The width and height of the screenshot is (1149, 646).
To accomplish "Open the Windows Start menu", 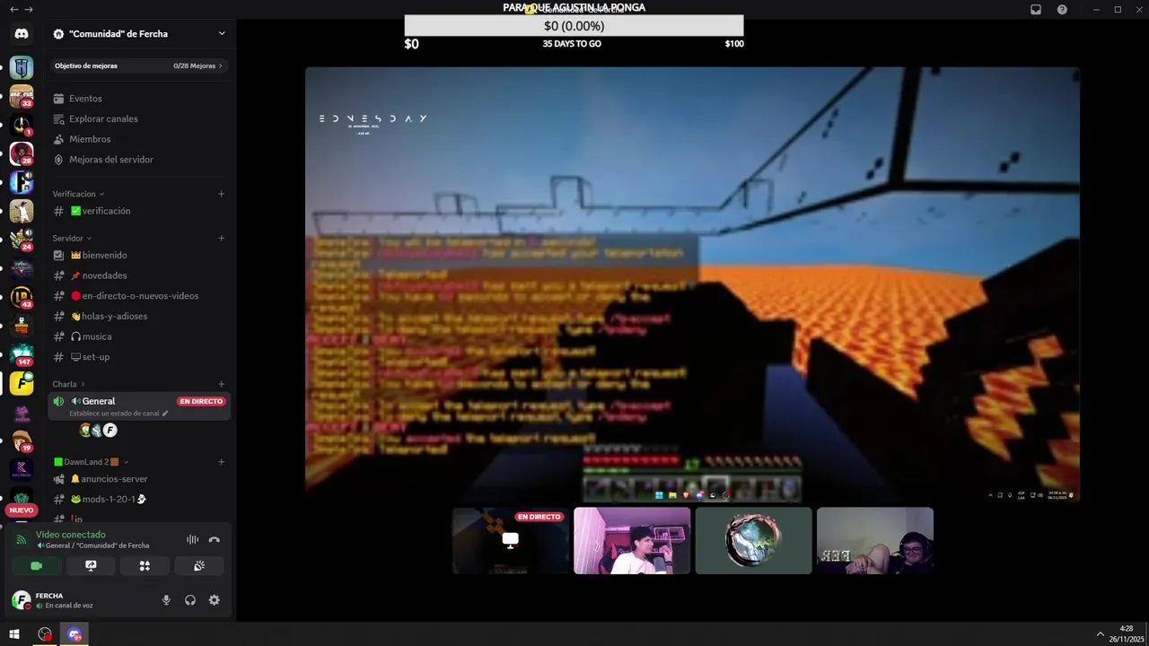I will [x=14, y=634].
